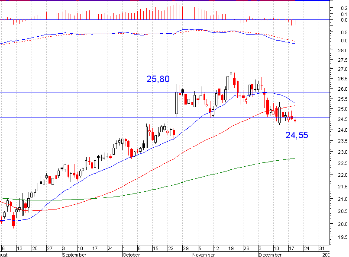Click the 22.5 price axis label
This screenshot has width=349, height=257.
343,163
